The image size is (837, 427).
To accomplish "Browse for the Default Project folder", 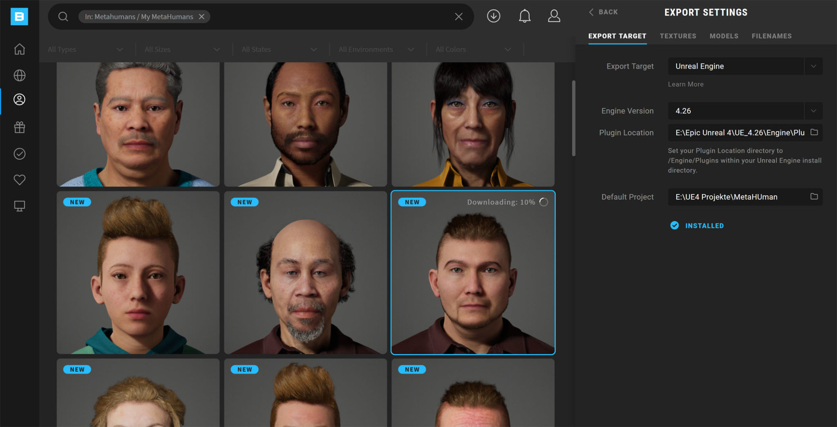I will (814, 197).
